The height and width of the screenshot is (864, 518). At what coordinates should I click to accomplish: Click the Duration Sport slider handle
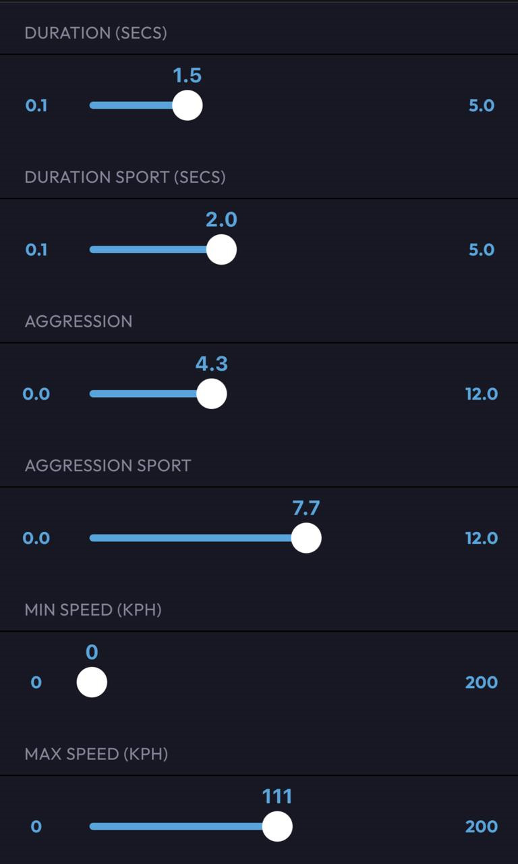click(221, 250)
